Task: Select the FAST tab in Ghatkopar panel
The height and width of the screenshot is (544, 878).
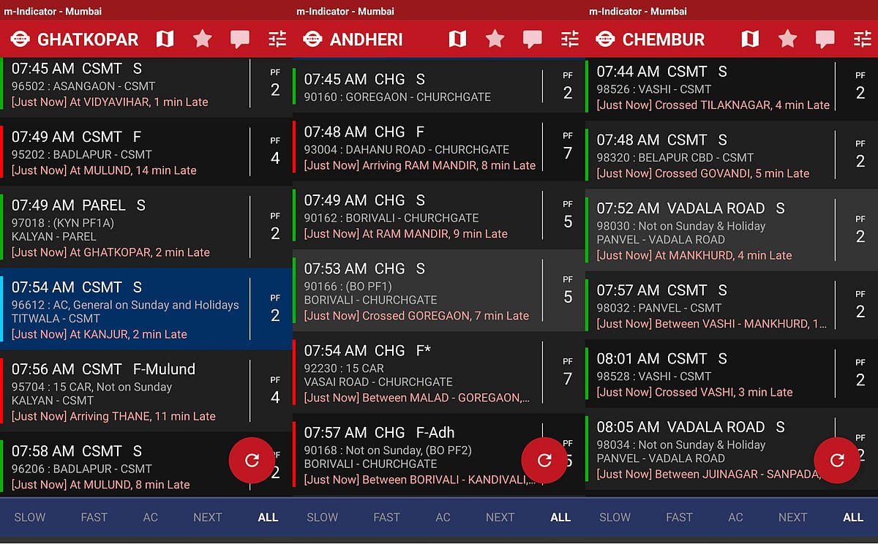Action: click(94, 517)
